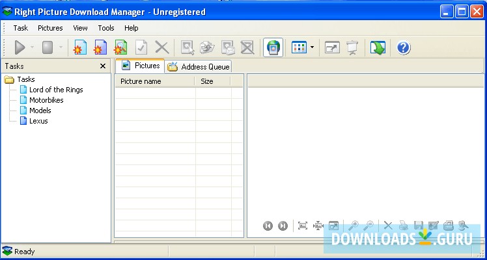Close the Tasks panel
Screen dimensions: 487x260
coord(103,66)
